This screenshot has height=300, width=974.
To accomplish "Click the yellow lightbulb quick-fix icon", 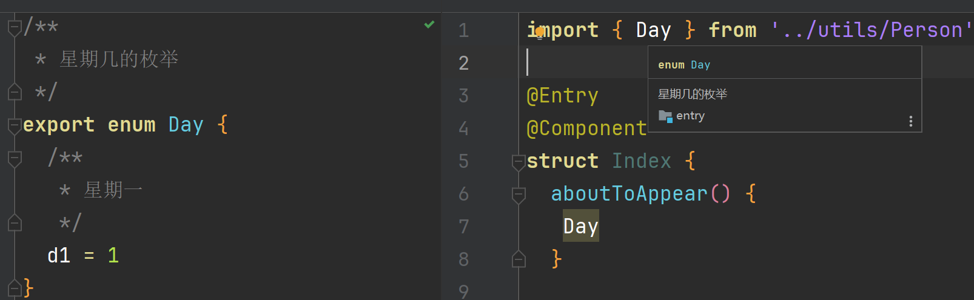I will coord(539,31).
